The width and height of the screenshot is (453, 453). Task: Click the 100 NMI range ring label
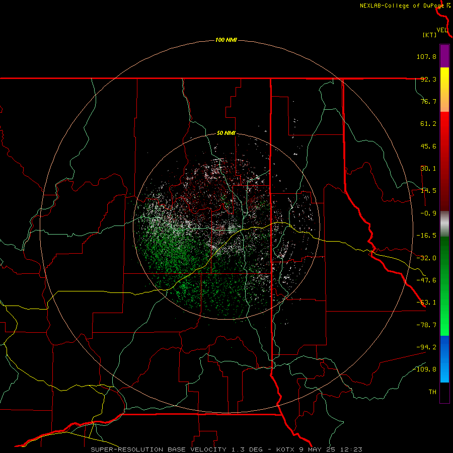(x=226, y=40)
